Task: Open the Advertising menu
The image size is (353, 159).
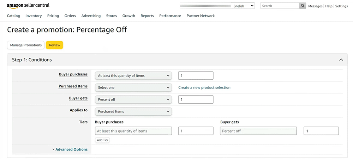Action: pyautogui.click(x=91, y=16)
